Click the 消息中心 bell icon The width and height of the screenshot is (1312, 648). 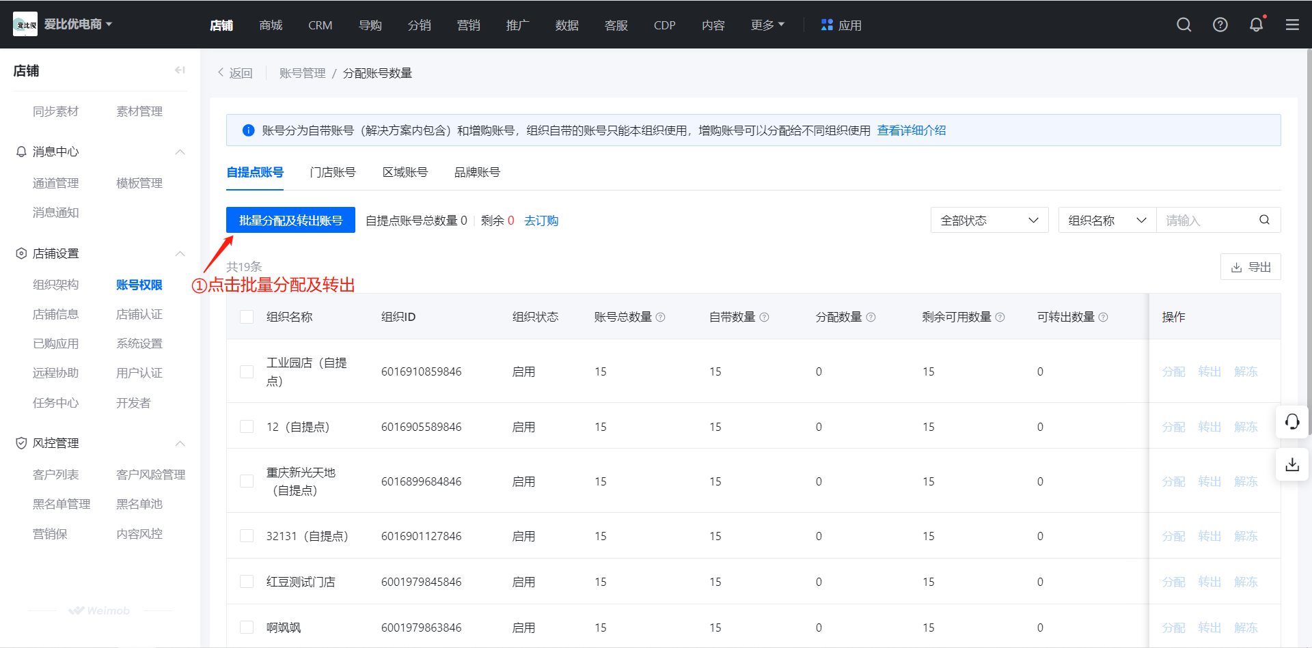(21, 152)
